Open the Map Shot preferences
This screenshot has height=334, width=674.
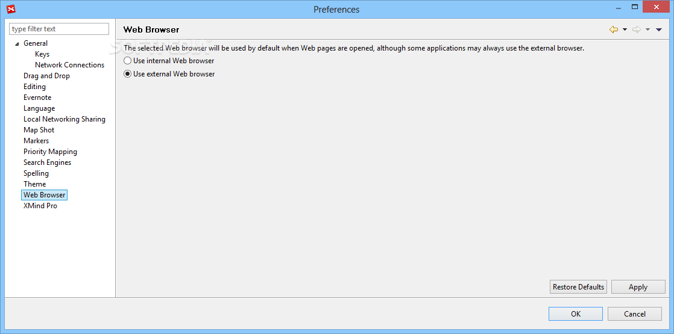tap(39, 129)
